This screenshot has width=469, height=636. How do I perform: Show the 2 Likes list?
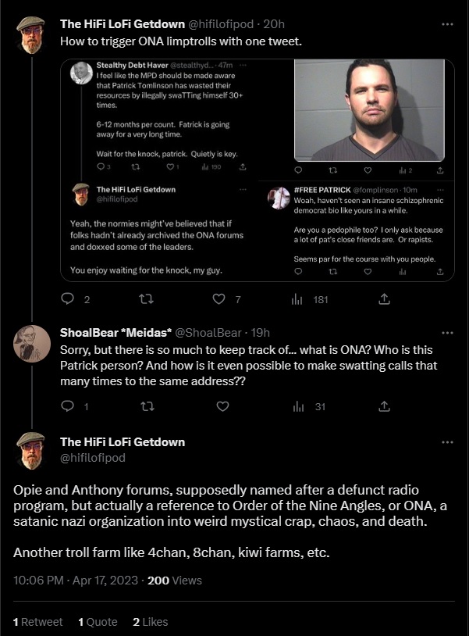pyautogui.click(x=150, y=621)
